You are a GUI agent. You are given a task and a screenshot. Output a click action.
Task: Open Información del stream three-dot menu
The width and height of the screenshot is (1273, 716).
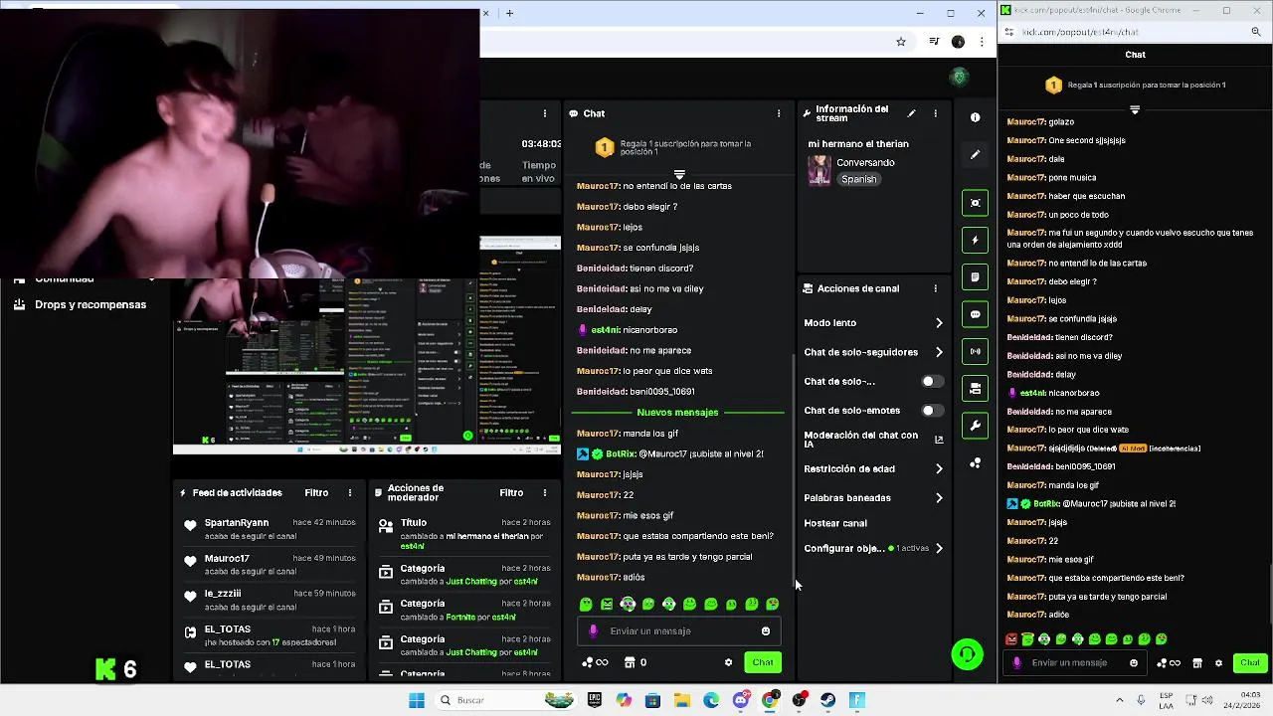[935, 113]
